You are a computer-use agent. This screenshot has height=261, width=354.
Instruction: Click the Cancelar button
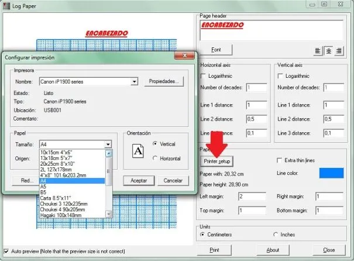(x=173, y=181)
